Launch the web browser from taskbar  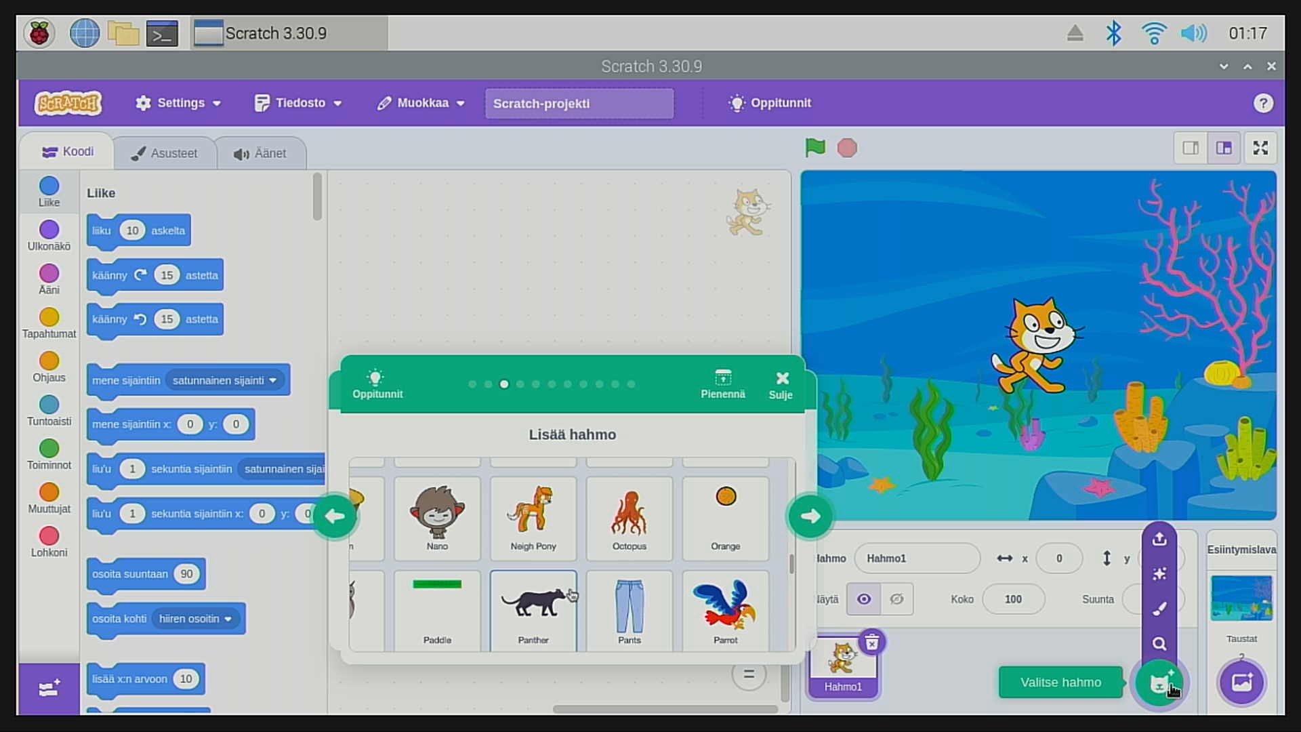click(85, 33)
